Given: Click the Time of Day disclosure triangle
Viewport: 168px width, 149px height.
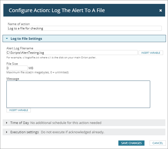Looking at the screenshot, I should (7, 123).
